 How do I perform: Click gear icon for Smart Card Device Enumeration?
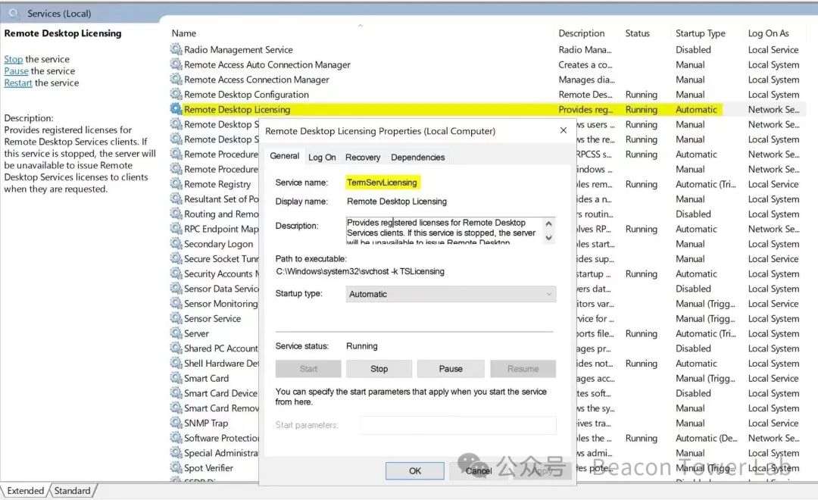(x=176, y=392)
